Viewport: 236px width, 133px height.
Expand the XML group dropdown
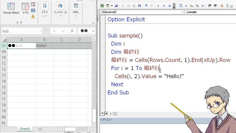pos(76,10)
